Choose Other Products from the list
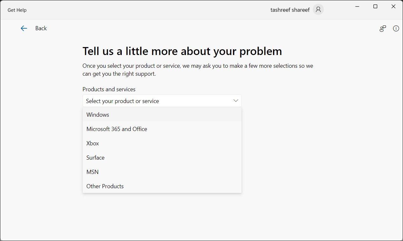The width and height of the screenshot is (403, 241). tap(105, 186)
